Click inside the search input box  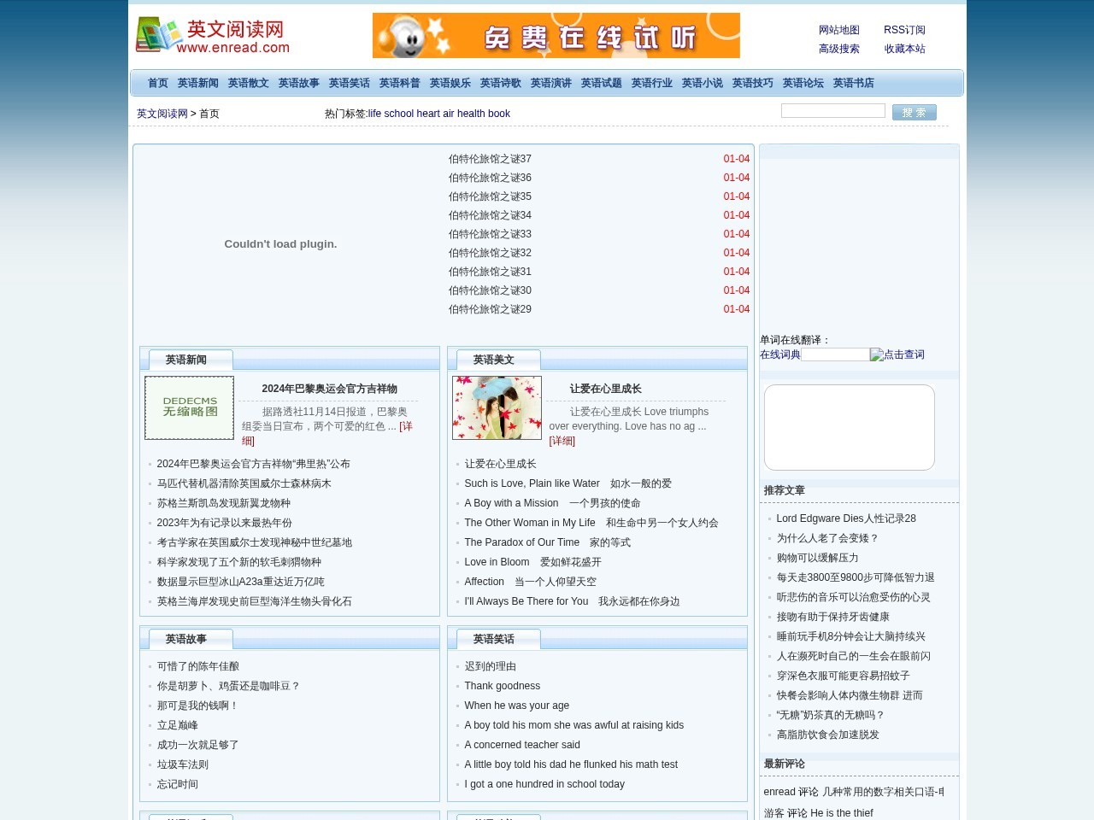[x=832, y=110]
